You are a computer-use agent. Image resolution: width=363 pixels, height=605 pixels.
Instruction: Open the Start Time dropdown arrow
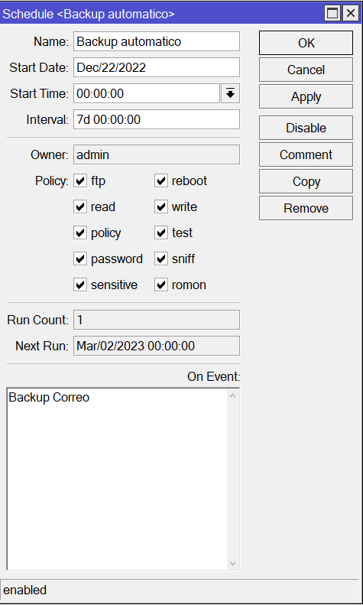coord(230,93)
